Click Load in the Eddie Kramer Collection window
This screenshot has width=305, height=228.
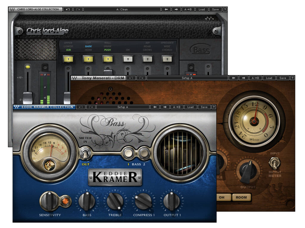point(190,107)
